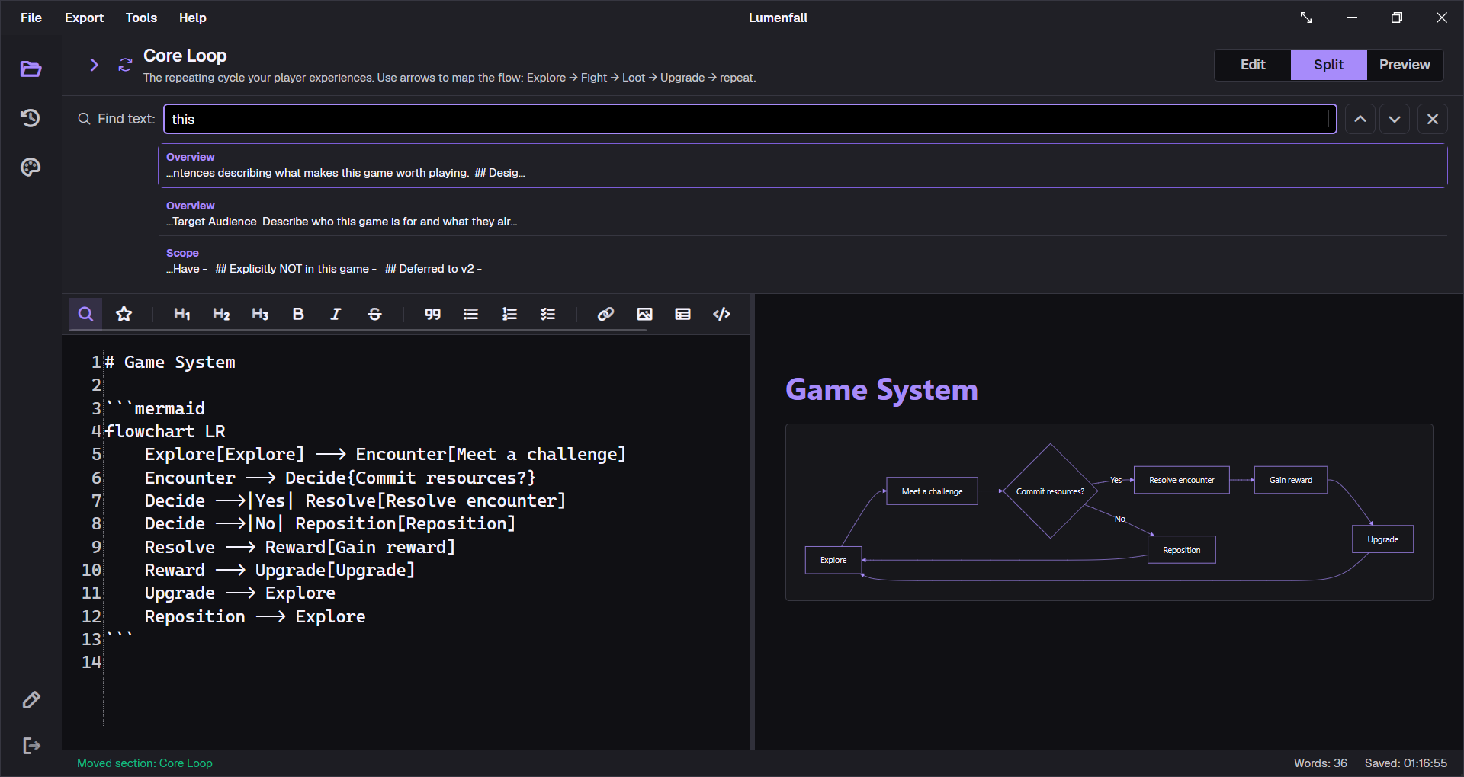The width and height of the screenshot is (1464, 777).
Task: Open first Overview result about worth playing
Action: pyautogui.click(x=803, y=165)
